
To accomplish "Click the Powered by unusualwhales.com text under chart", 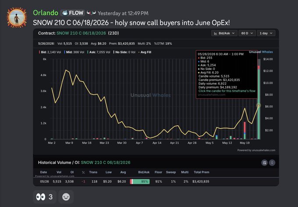I will point(256,150).
